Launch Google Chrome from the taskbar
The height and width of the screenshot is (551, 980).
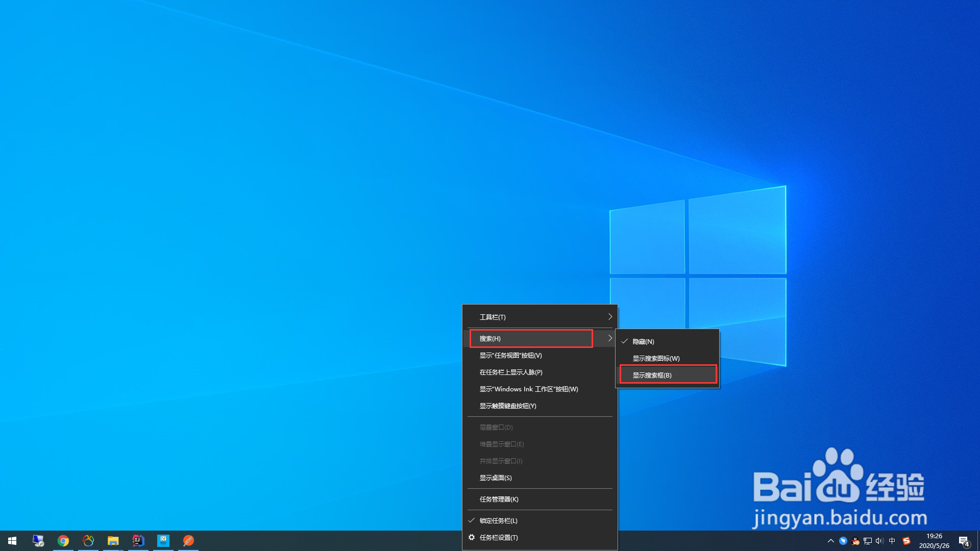63,541
